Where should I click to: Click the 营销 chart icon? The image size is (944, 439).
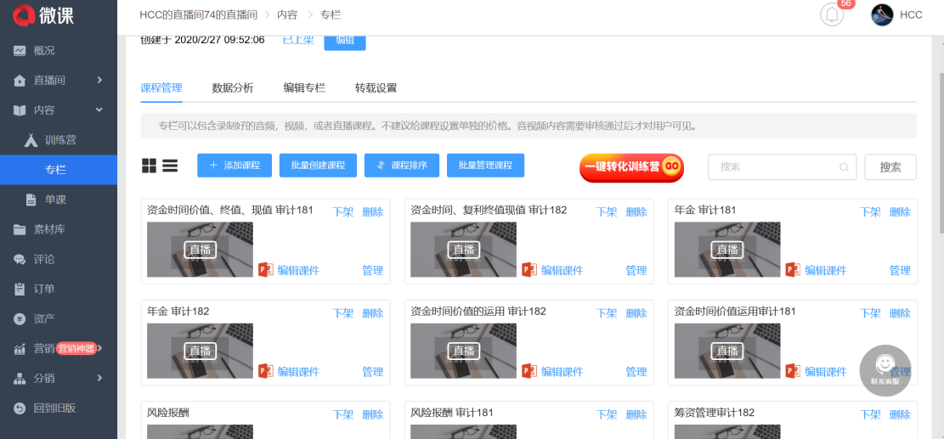point(20,348)
